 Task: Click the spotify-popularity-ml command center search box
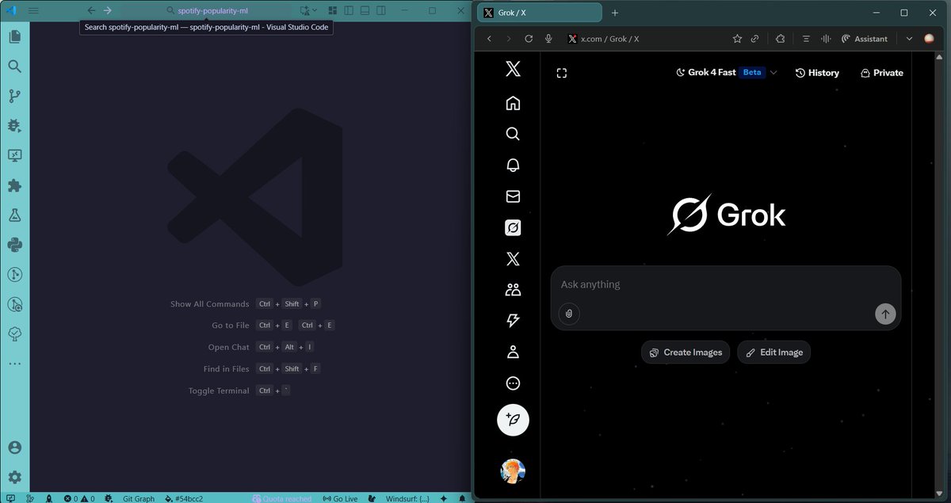coord(208,11)
